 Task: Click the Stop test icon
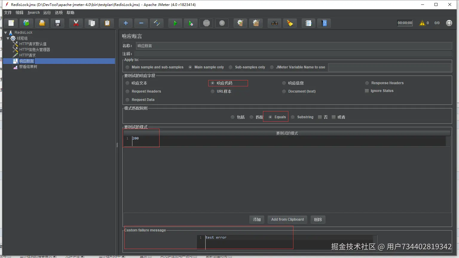coord(206,23)
